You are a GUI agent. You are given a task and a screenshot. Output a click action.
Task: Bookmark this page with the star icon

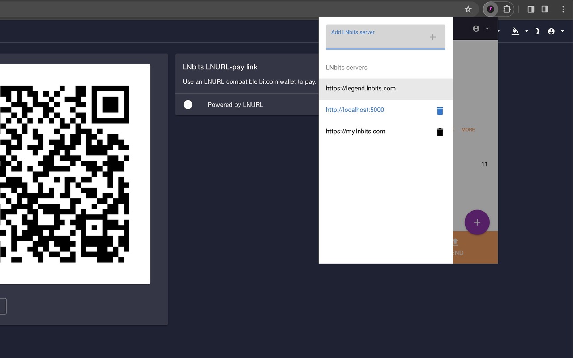click(x=468, y=9)
